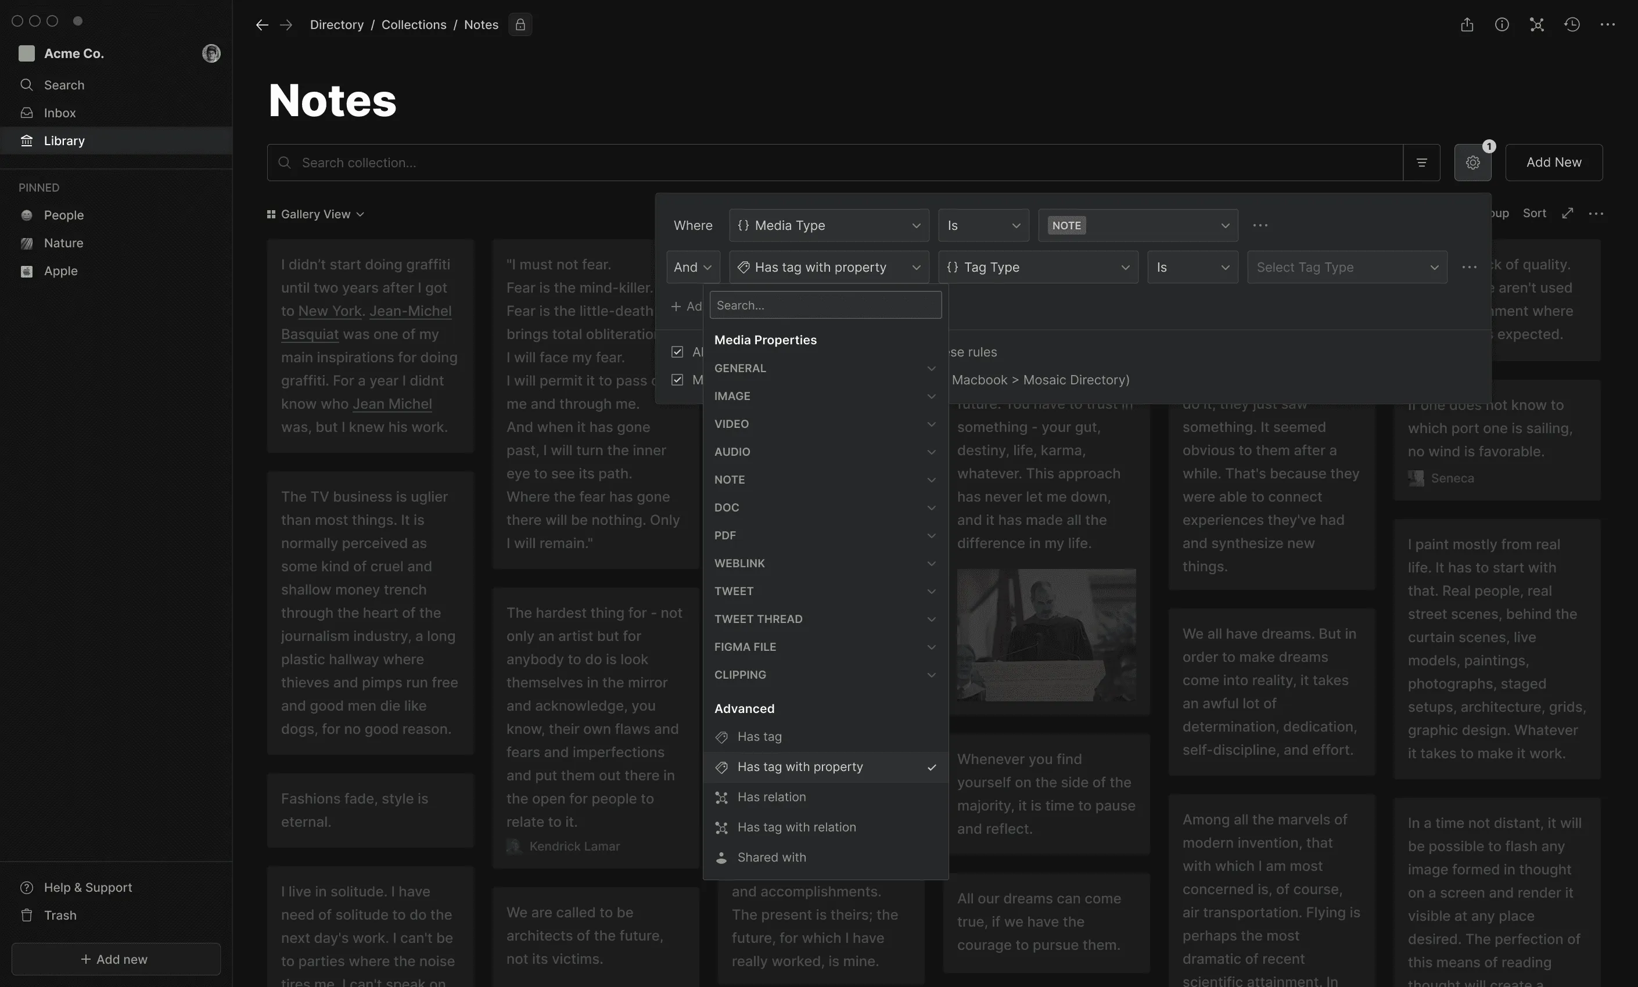Click the Add New button
Image resolution: width=1638 pixels, height=987 pixels.
pyautogui.click(x=1554, y=163)
